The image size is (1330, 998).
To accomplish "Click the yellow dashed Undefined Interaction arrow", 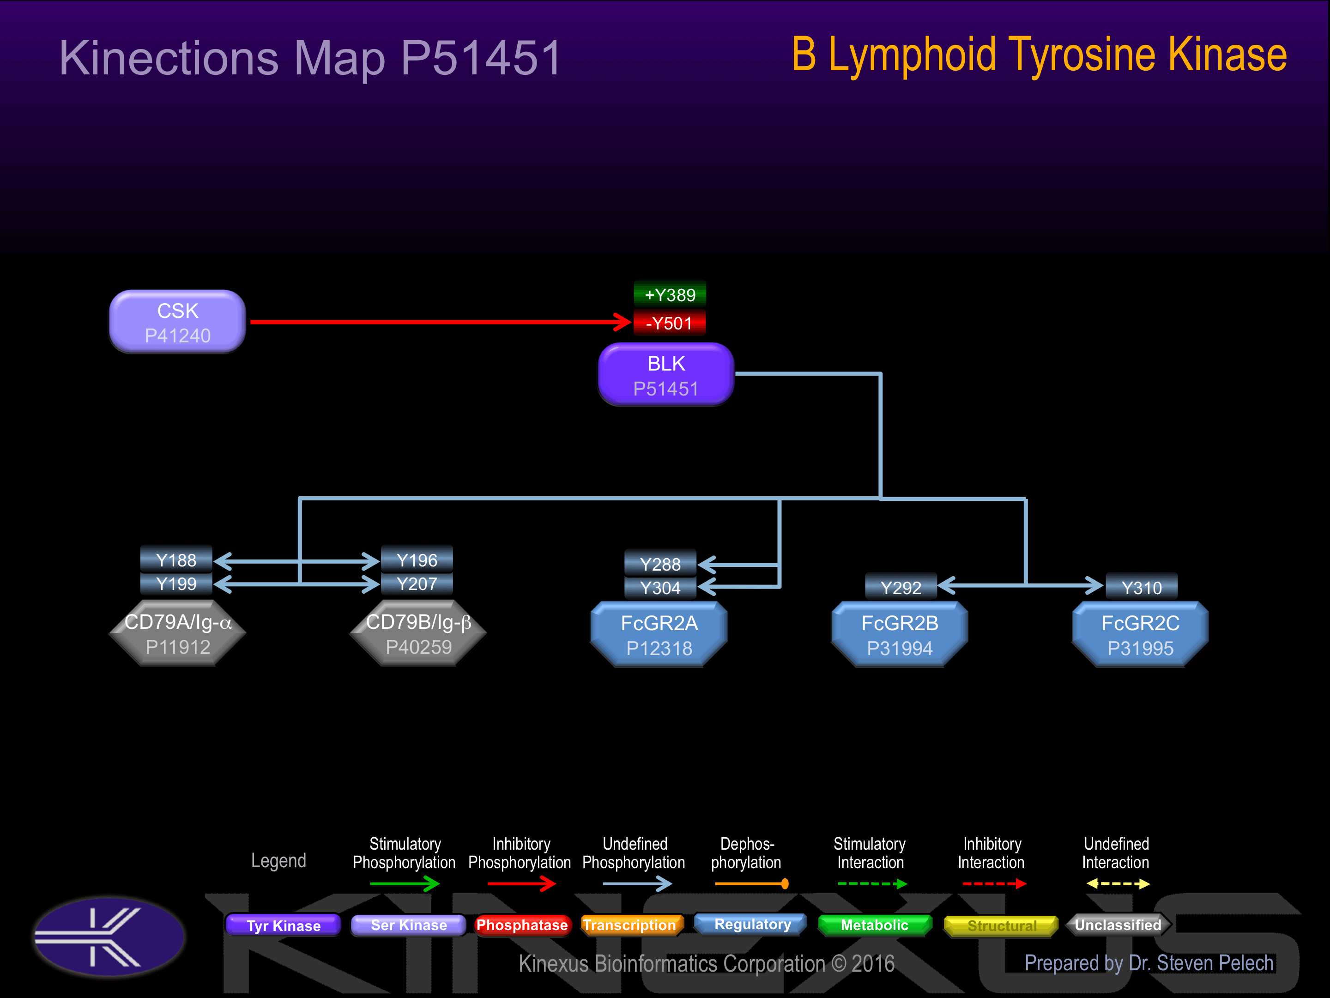I will tap(1118, 884).
